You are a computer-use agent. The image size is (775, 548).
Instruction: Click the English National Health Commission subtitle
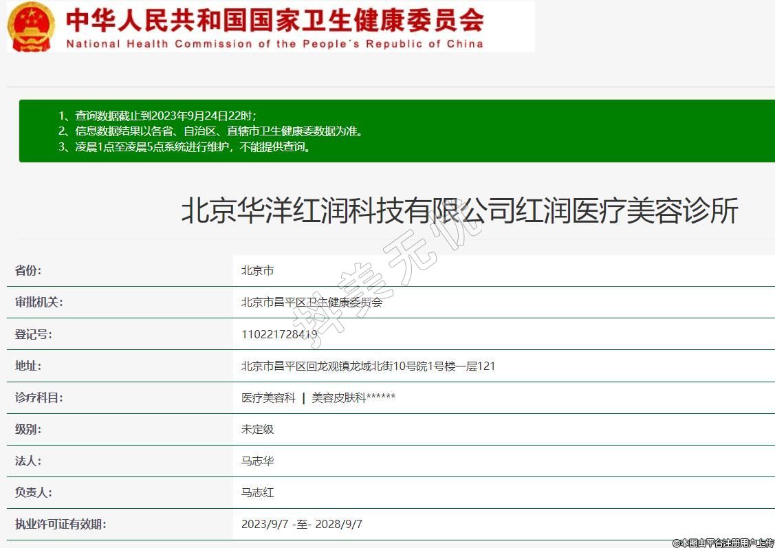click(275, 44)
